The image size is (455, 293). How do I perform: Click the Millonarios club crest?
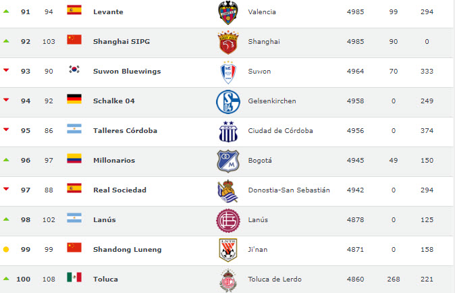coord(228,161)
